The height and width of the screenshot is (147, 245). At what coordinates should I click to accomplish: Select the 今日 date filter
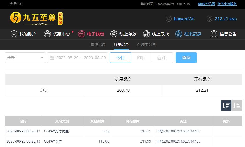[121, 58]
